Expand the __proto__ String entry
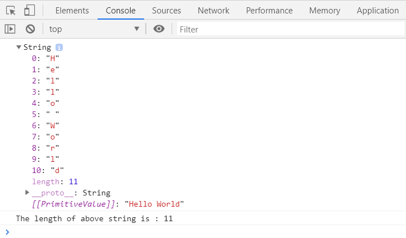This screenshot has width=406, height=238. tap(27, 193)
